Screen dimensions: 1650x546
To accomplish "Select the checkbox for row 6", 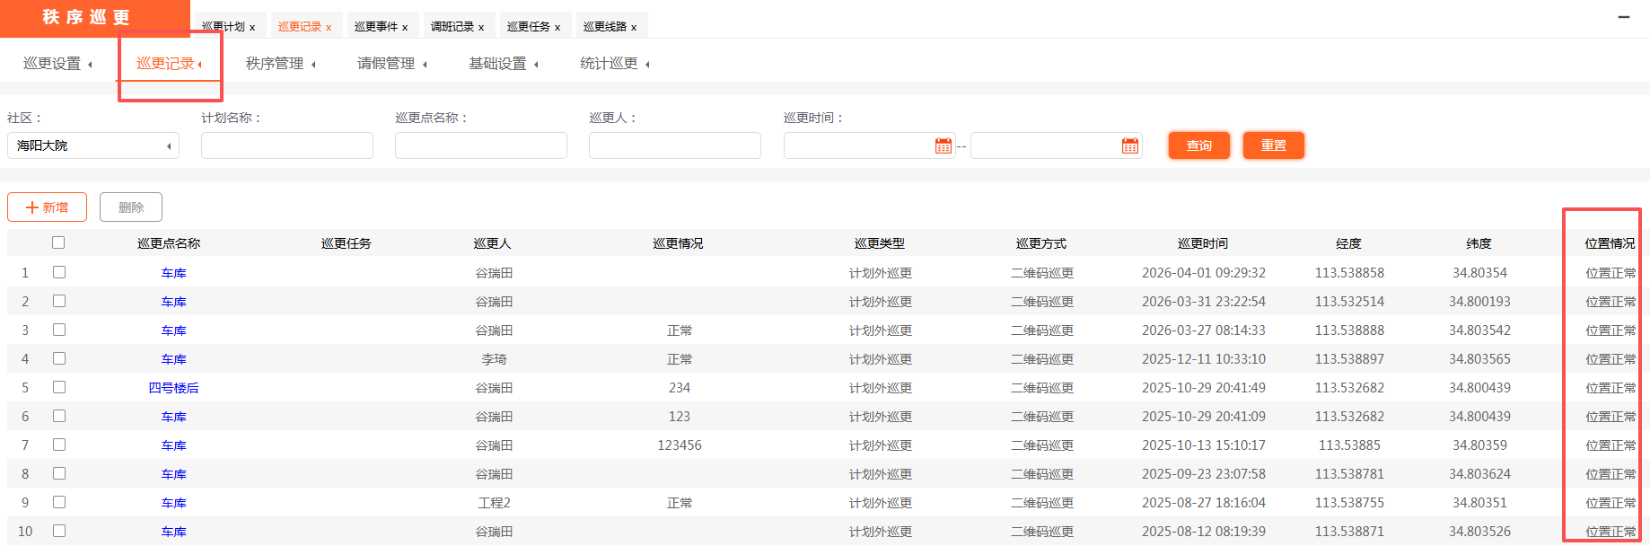I will click(x=59, y=416).
